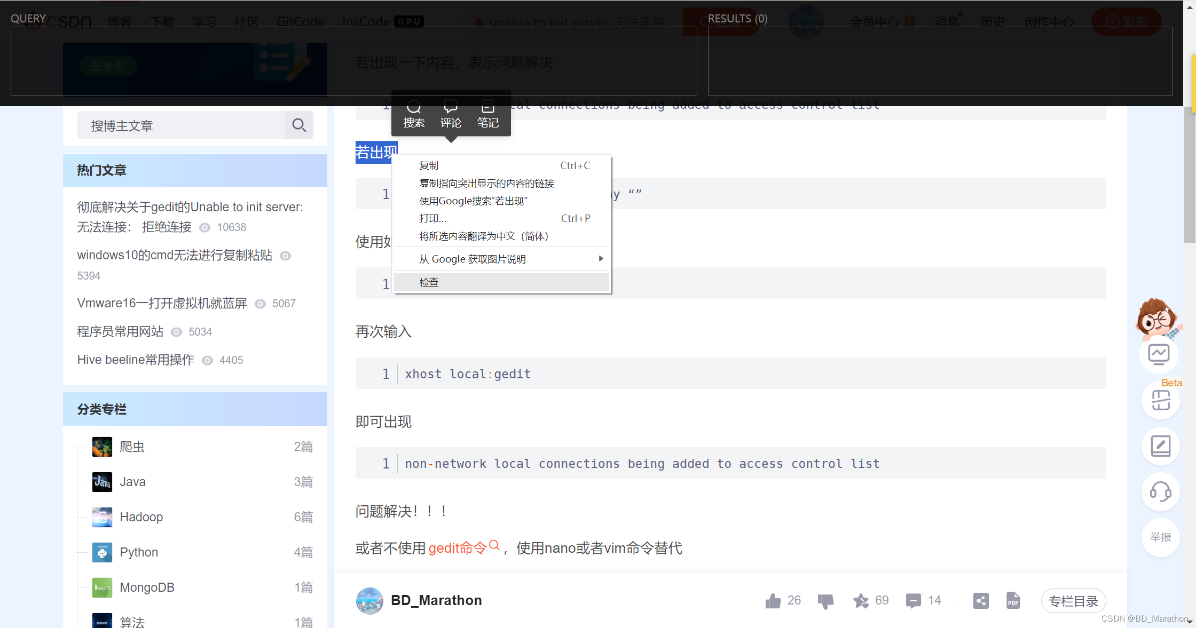Click the favorite count 69
The image size is (1196, 628).
pyautogui.click(x=882, y=601)
